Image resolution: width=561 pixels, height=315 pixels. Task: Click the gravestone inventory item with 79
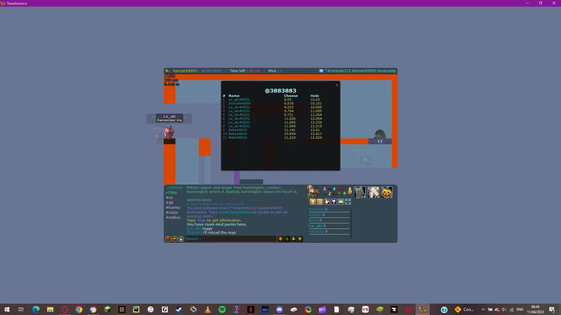click(x=360, y=193)
